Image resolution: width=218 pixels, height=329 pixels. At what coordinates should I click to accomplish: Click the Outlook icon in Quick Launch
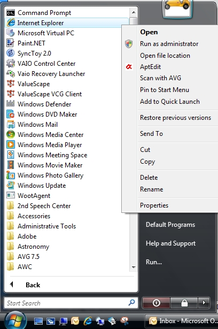[x=75, y=321]
